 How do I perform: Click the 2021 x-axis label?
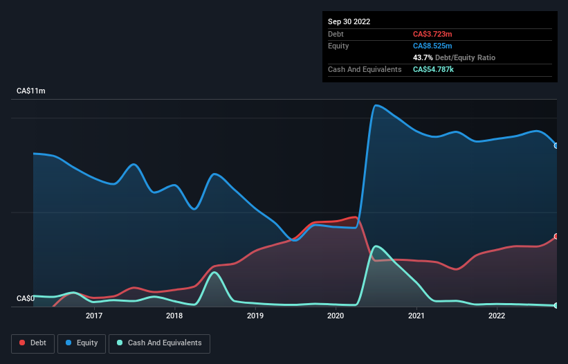pos(416,316)
